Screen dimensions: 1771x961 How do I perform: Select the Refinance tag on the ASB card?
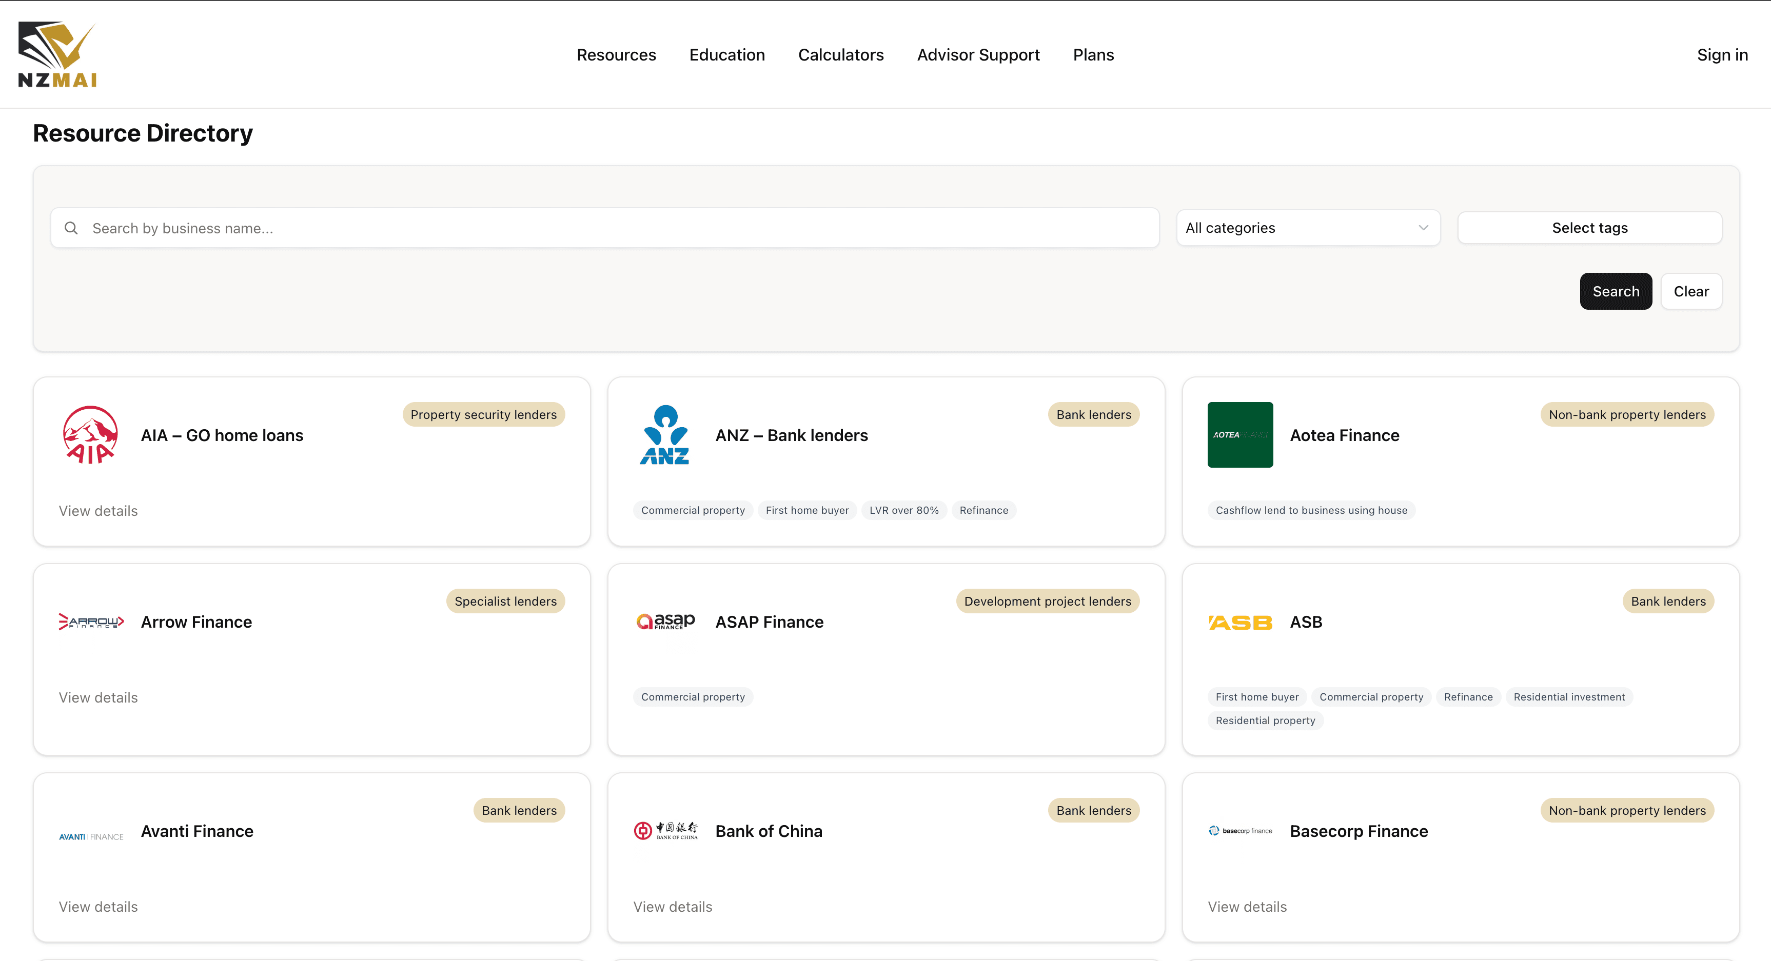point(1468,696)
